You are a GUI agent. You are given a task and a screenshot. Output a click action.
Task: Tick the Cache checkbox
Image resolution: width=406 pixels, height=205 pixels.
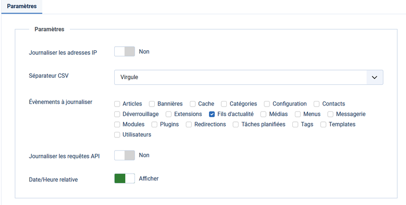pos(193,104)
